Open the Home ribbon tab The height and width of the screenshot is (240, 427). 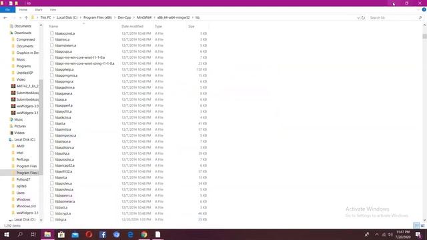click(23, 9)
